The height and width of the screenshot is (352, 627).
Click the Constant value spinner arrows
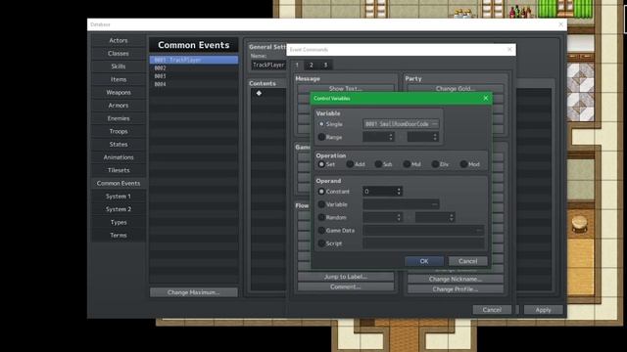click(x=399, y=192)
